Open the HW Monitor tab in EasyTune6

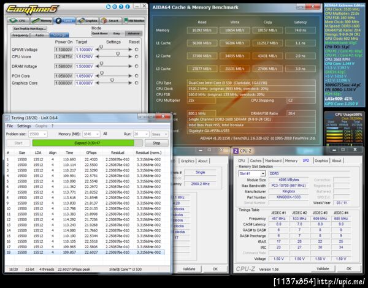(x=134, y=21)
